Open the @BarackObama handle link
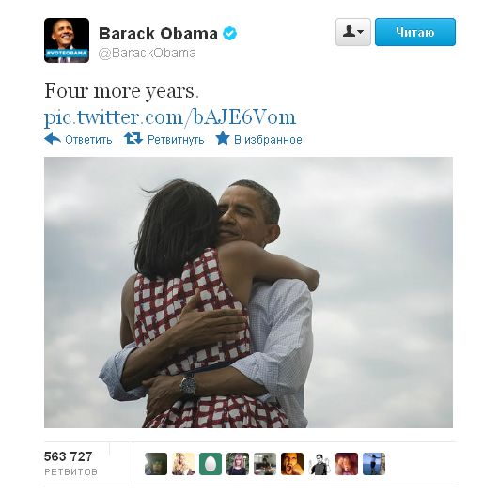 tap(147, 54)
